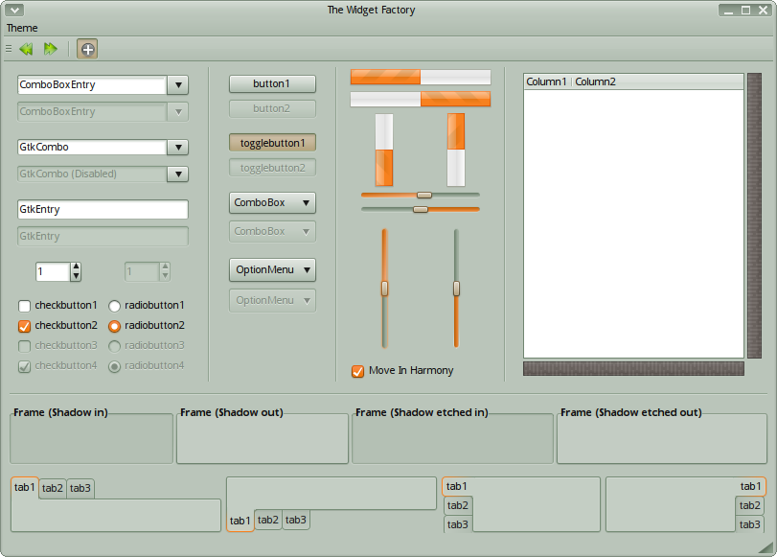This screenshot has height=557, width=777.
Task: Click the disabled ComboBoxEntry dropdown arrow
Action: [178, 111]
